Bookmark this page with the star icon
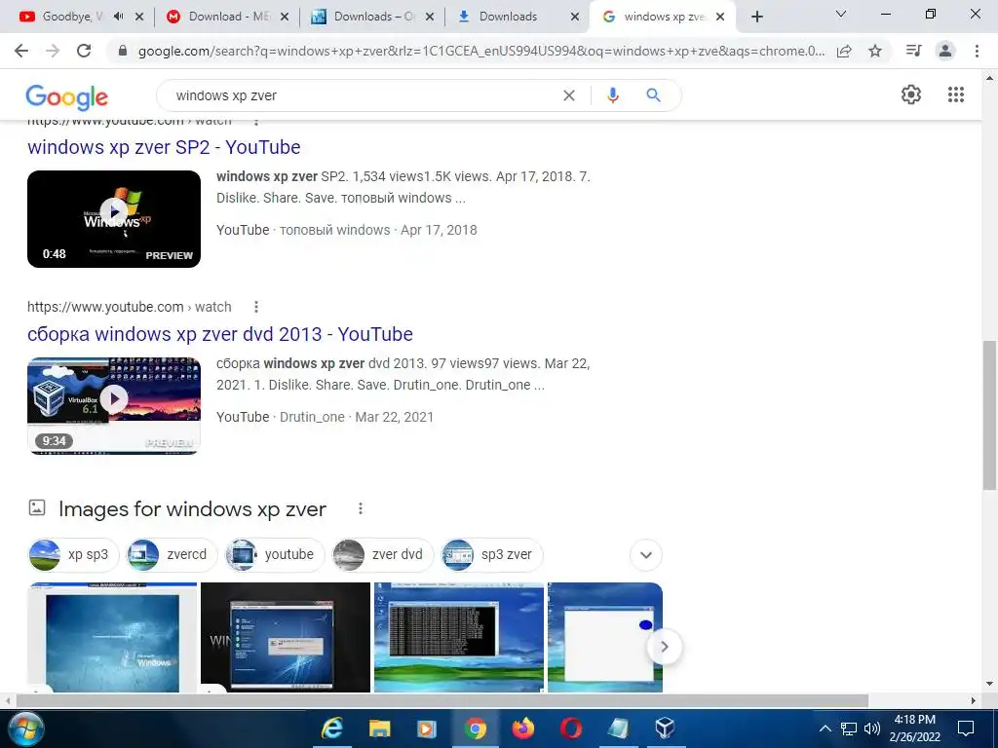Viewport: 998px width, 748px height. coord(875,51)
